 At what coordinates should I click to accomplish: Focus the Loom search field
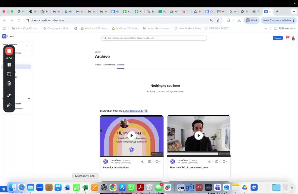click(154, 38)
